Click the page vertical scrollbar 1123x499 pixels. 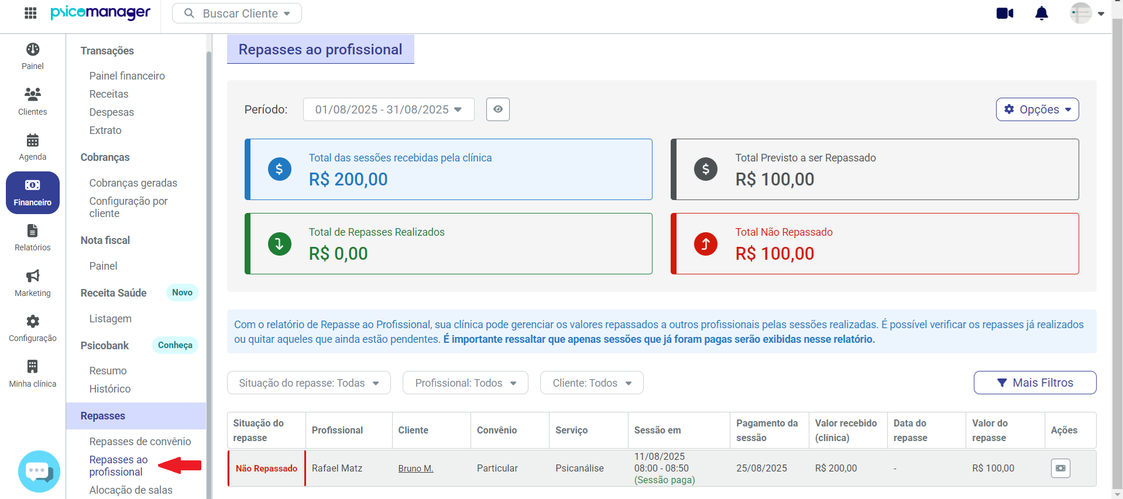[1118, 254]
